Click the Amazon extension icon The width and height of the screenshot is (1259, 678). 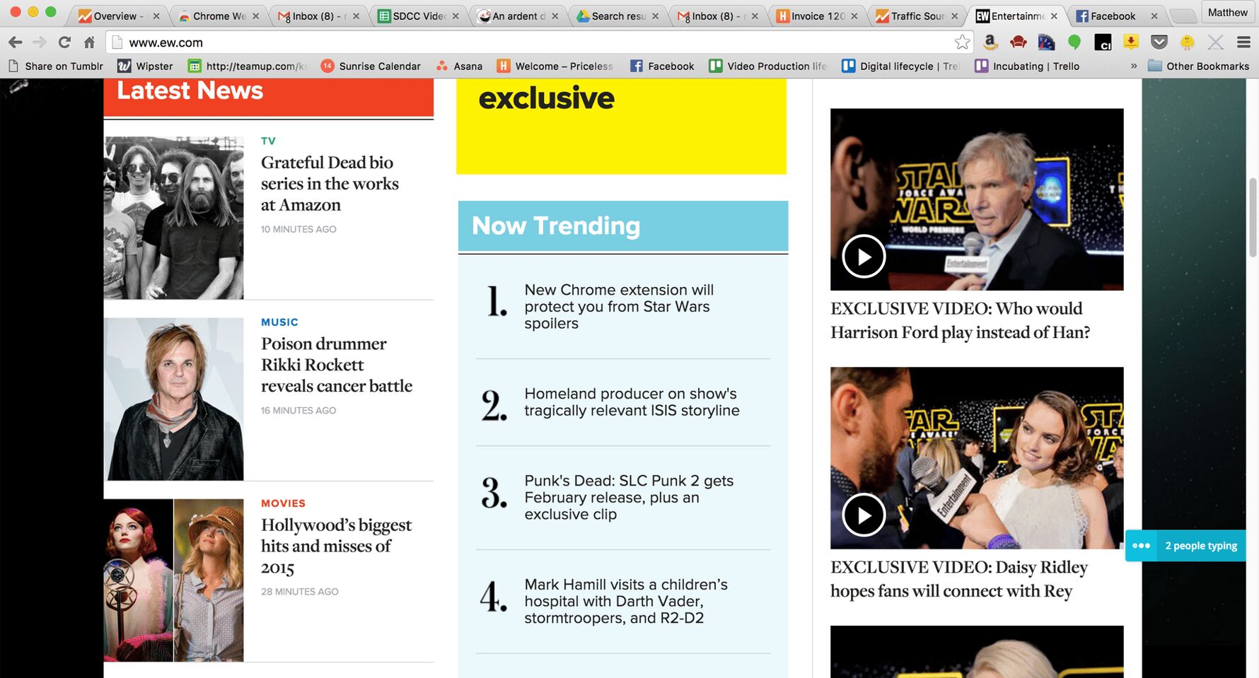click(990, 42)
